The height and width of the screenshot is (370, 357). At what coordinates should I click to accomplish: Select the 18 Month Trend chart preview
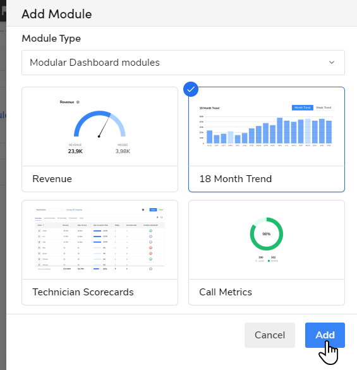(x=267, y=126)
